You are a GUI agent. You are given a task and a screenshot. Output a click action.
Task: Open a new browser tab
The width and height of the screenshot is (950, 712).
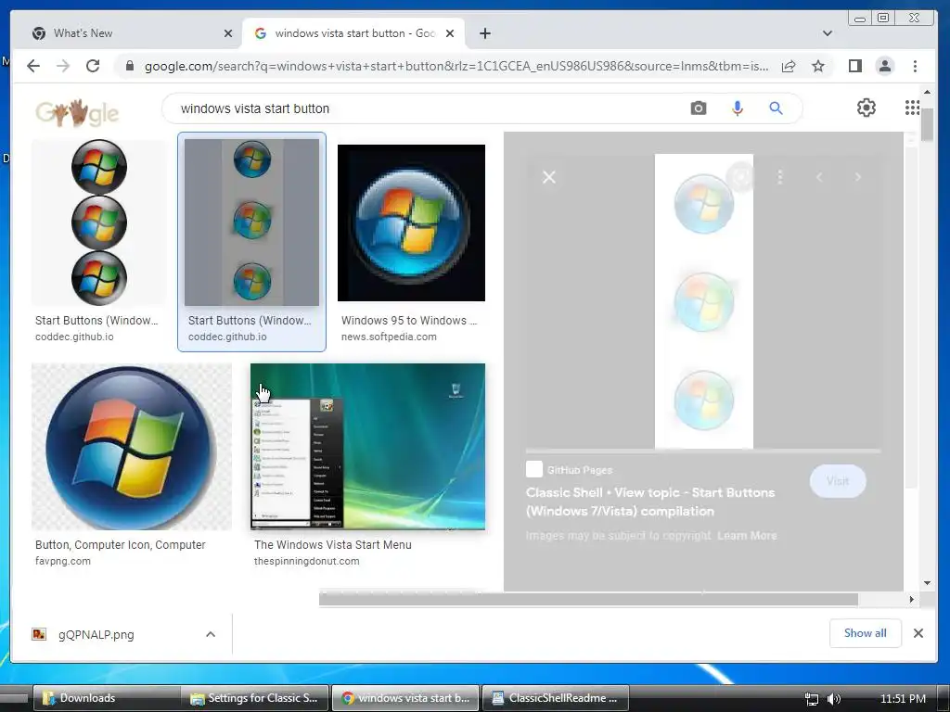[484, 33]
